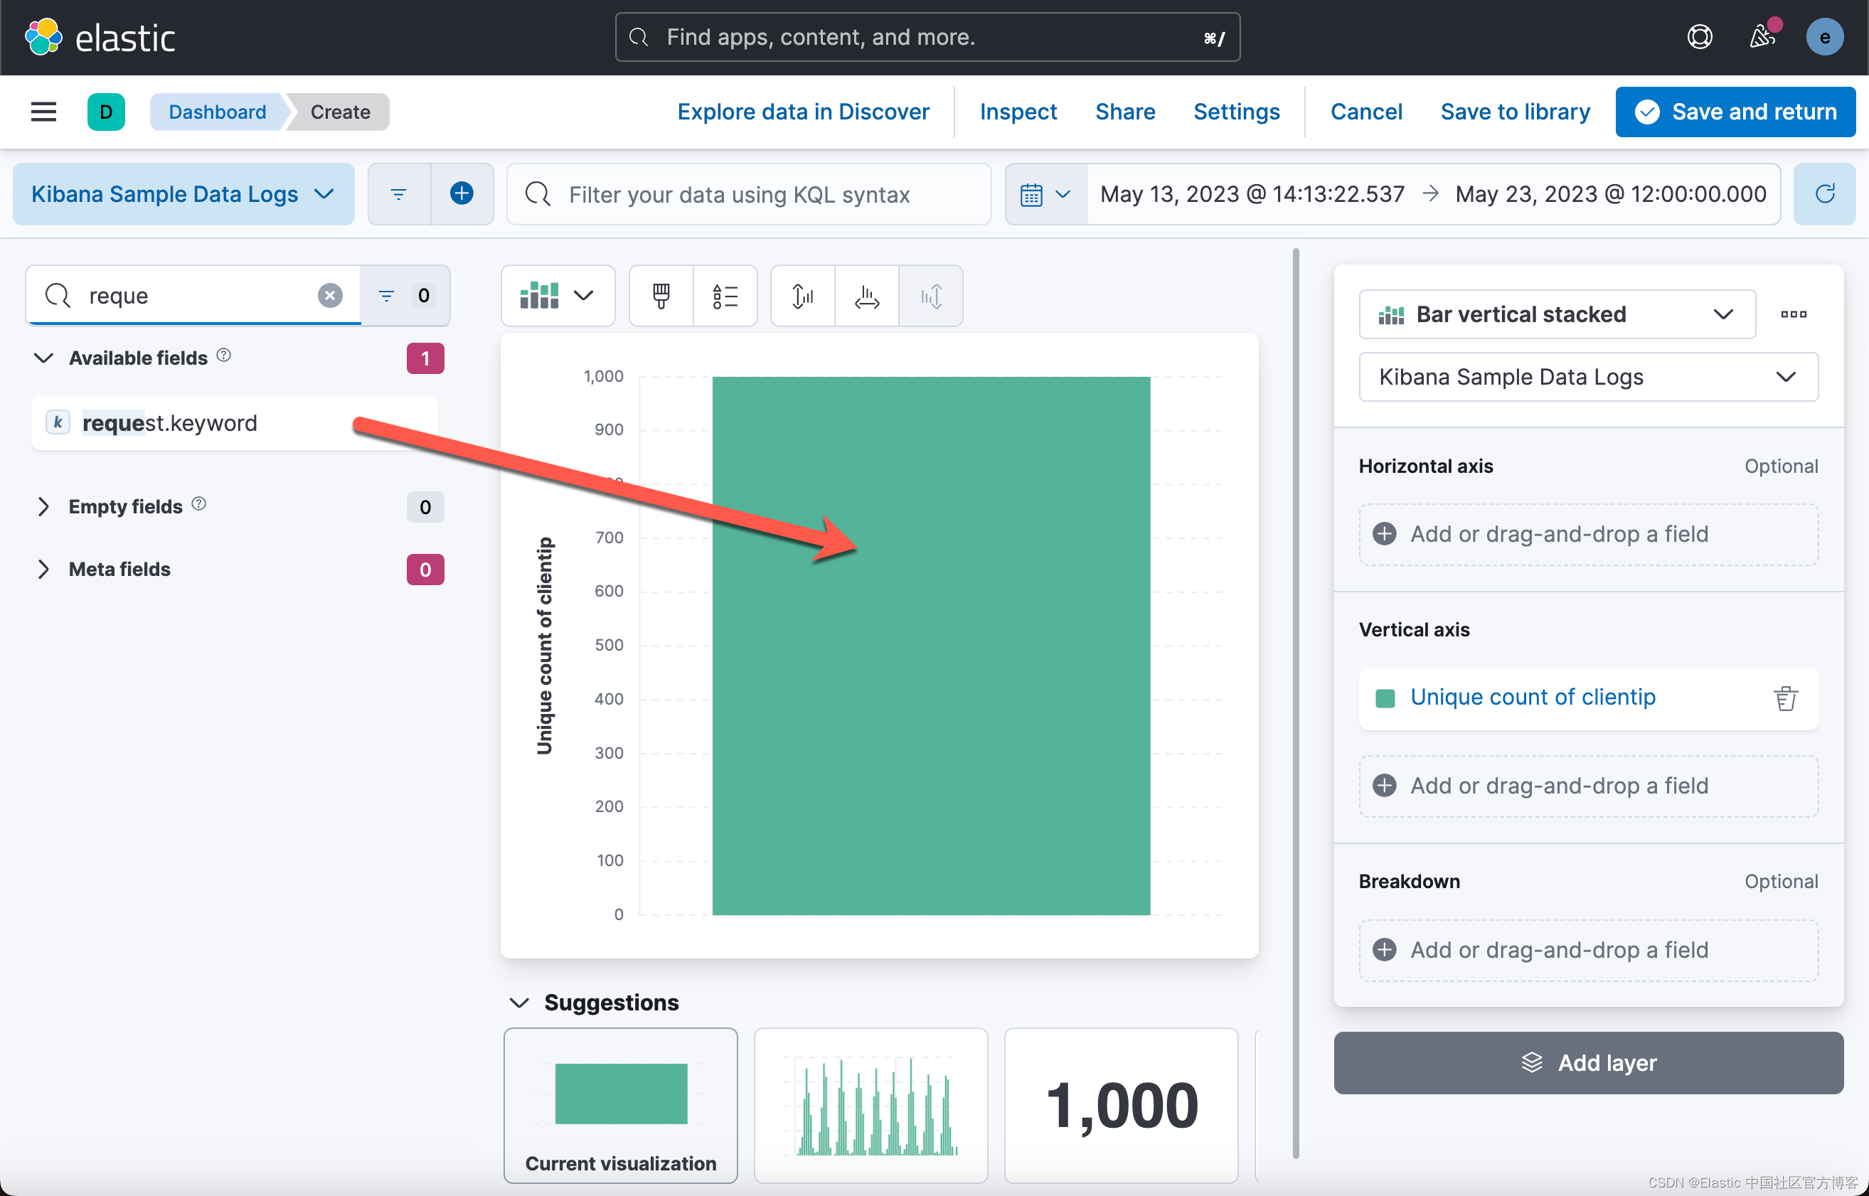Open the Bar vertical stacked chart type dropdown
1869x1196 pixels.
pos(1557,314)
